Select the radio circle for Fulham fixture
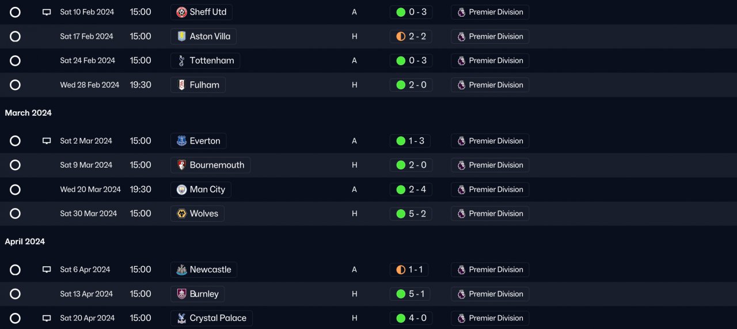 pyautogui.click(x=16, y=85)
